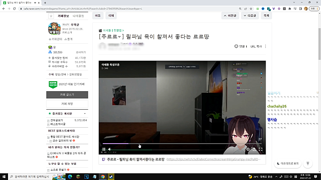Image resolution: width=321 pixels, height=180 pixels.
Task: Click the browser back arrow
Action: point(4,9)
